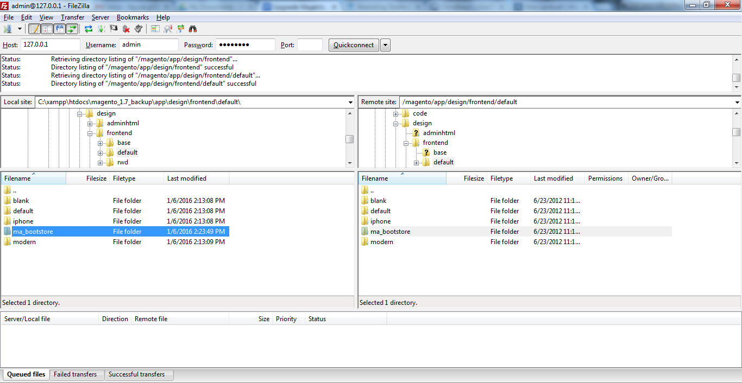This screenshot has width=742, height=383.
Task: Click the process transfer queue icon
Action: click(101, 29)
